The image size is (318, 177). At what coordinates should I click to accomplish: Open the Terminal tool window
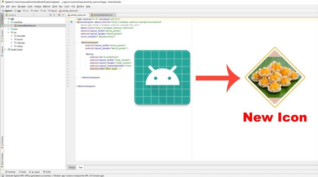[10, 172]
